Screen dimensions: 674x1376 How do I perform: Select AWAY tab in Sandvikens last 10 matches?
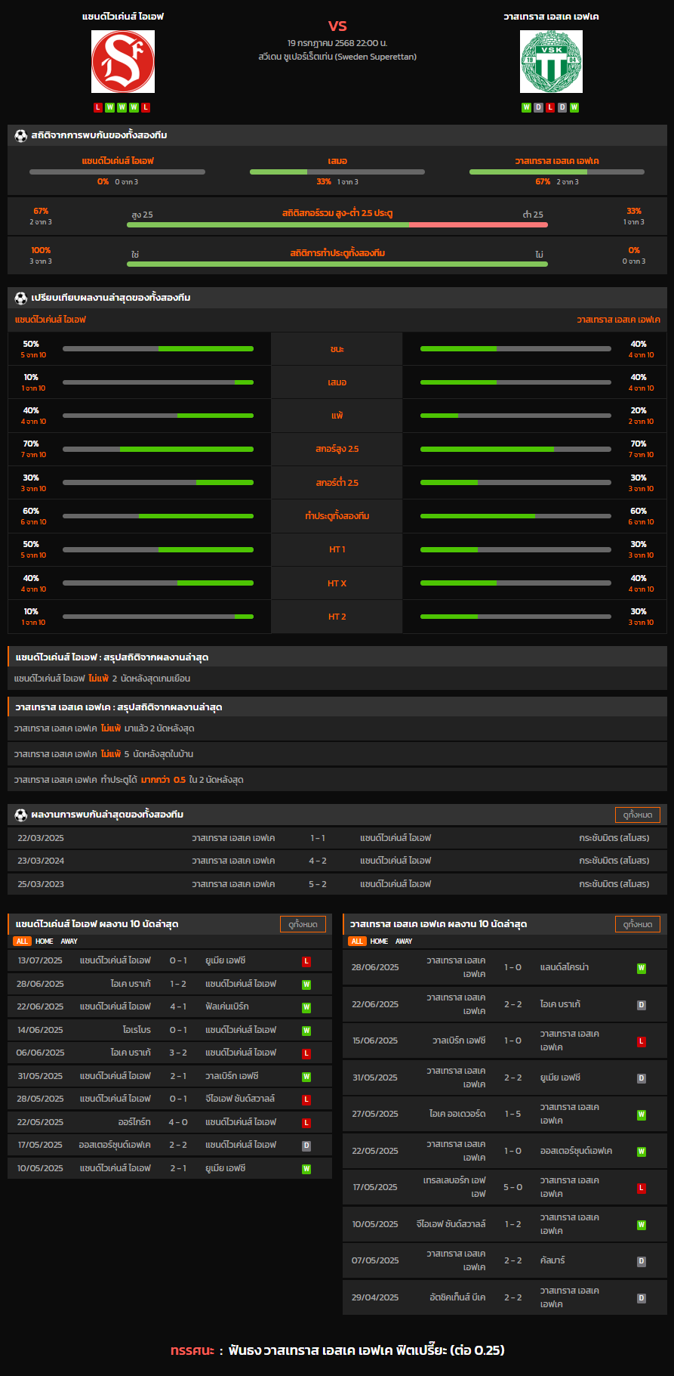(69, 942)
